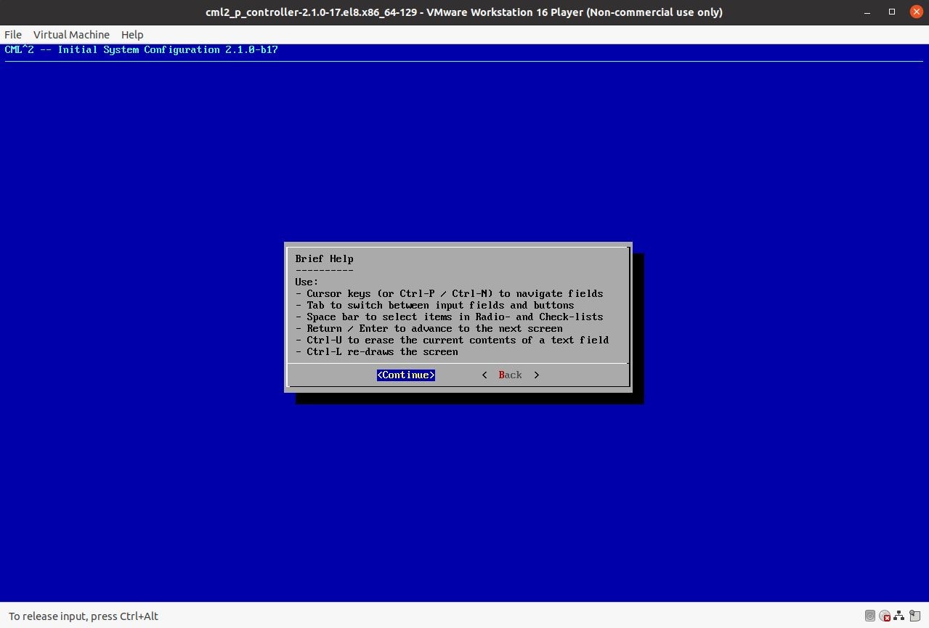This screenshot has height=628, width=929.
Task: Click the window title bar text
Action: tap(464, 12)
